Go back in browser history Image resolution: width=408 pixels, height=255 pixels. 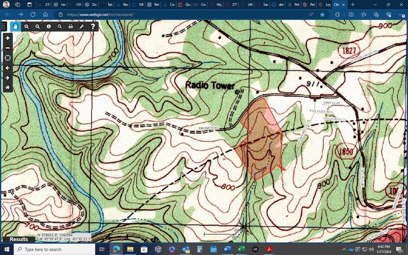[x=8, y=15]
